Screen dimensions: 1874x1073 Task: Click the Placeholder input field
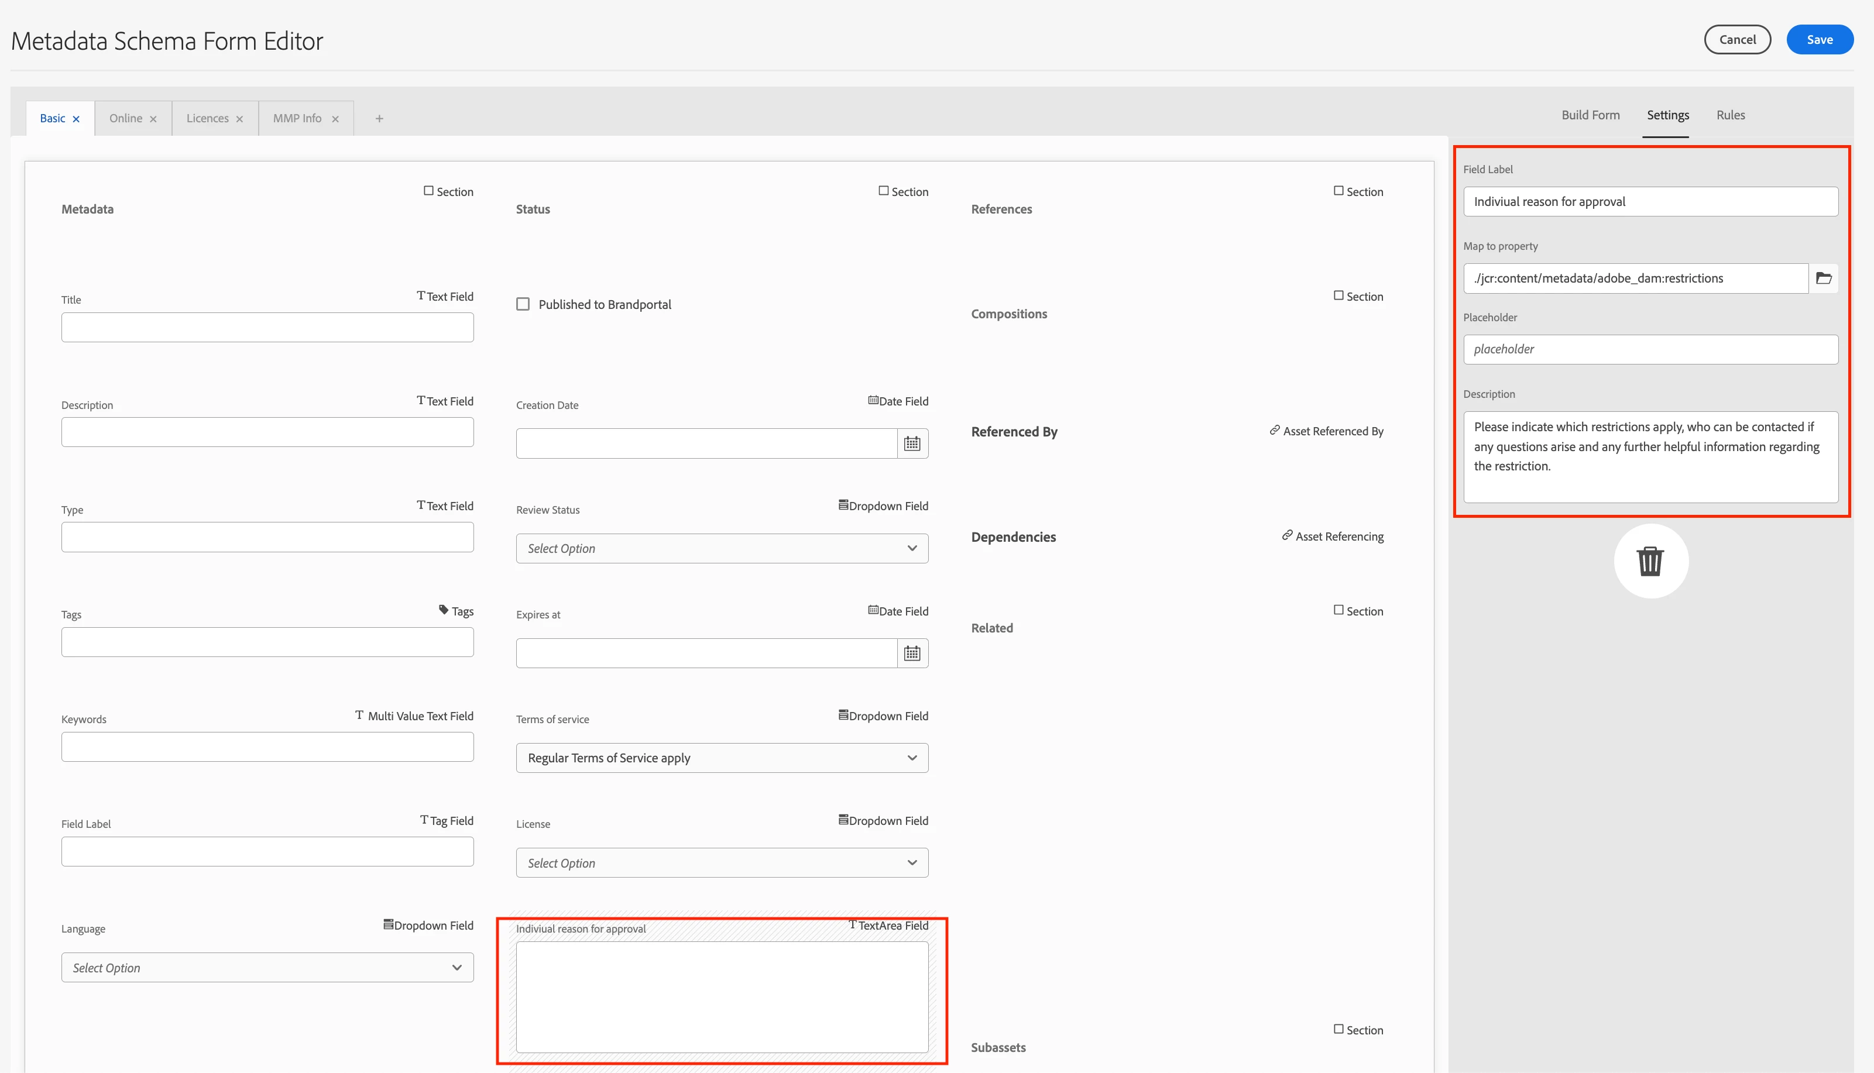pos(1650,349)
